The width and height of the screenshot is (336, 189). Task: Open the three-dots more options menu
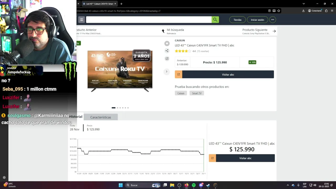(x=272, y=20)
